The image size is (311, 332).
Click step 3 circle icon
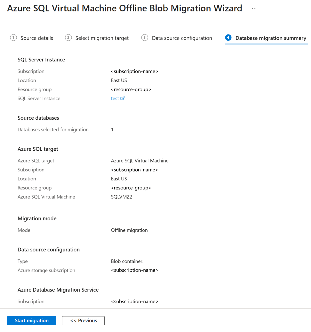(x=145, y=38)
